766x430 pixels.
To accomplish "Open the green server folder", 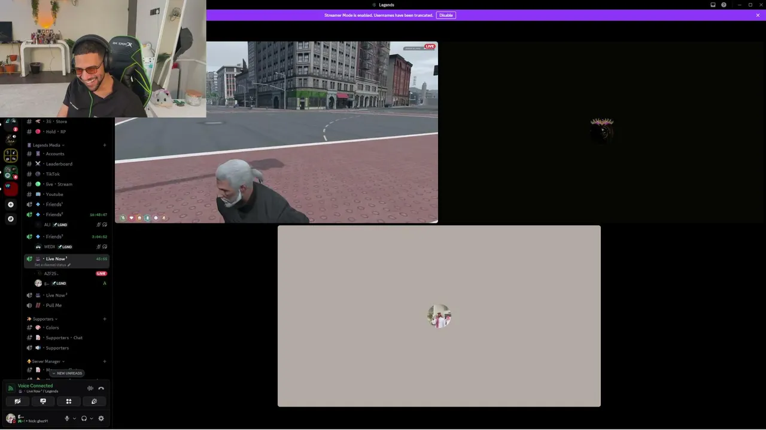I will click(x=10, y=172).
